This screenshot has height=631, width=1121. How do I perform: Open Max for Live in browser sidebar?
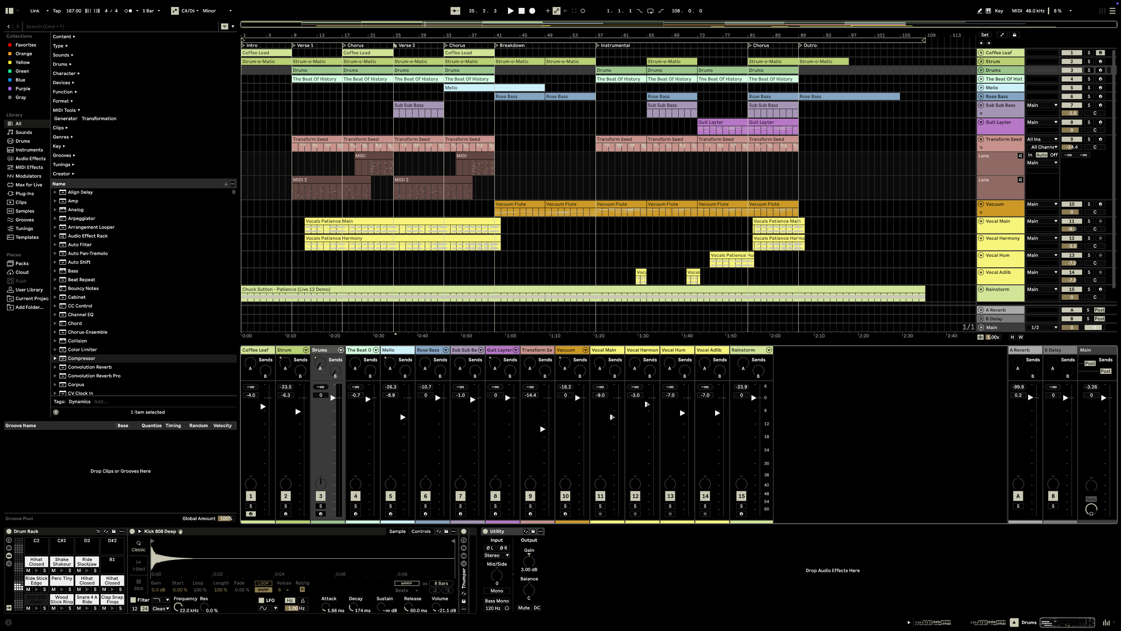(28, 185)
